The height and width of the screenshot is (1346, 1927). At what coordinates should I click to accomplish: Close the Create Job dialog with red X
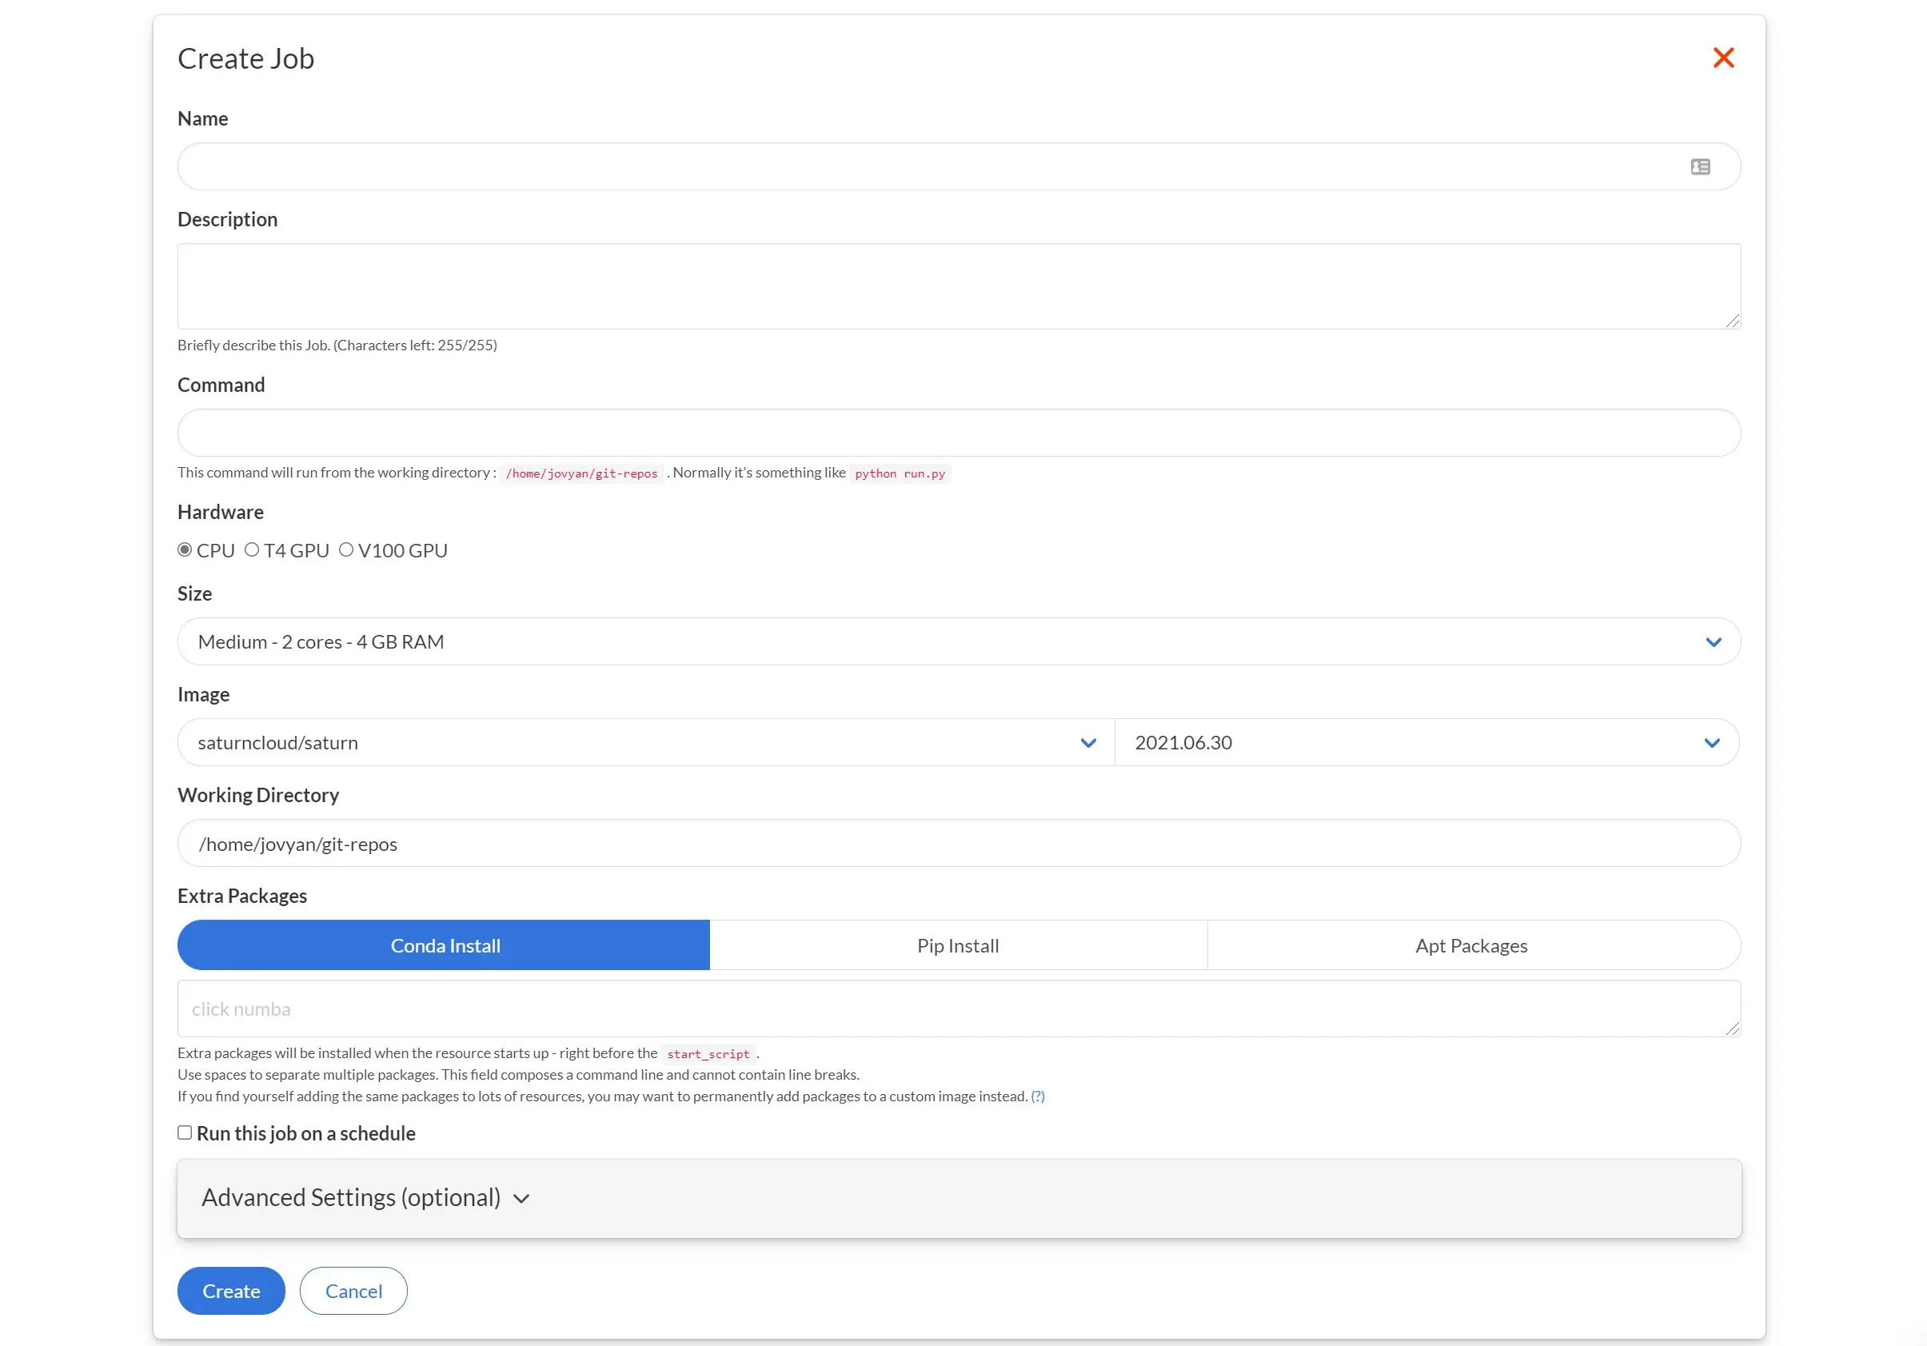click(x=1723, y=58)
